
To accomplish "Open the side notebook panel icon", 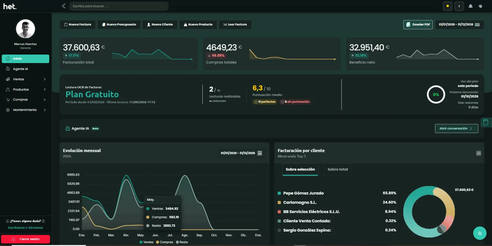I will [x=486, y=122].
